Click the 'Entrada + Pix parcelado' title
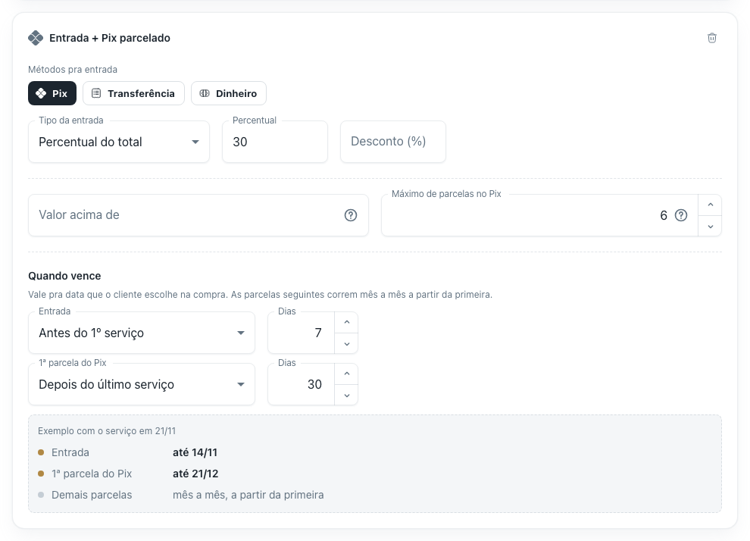This screenshot has height=541, width=750. coord(110,38)
